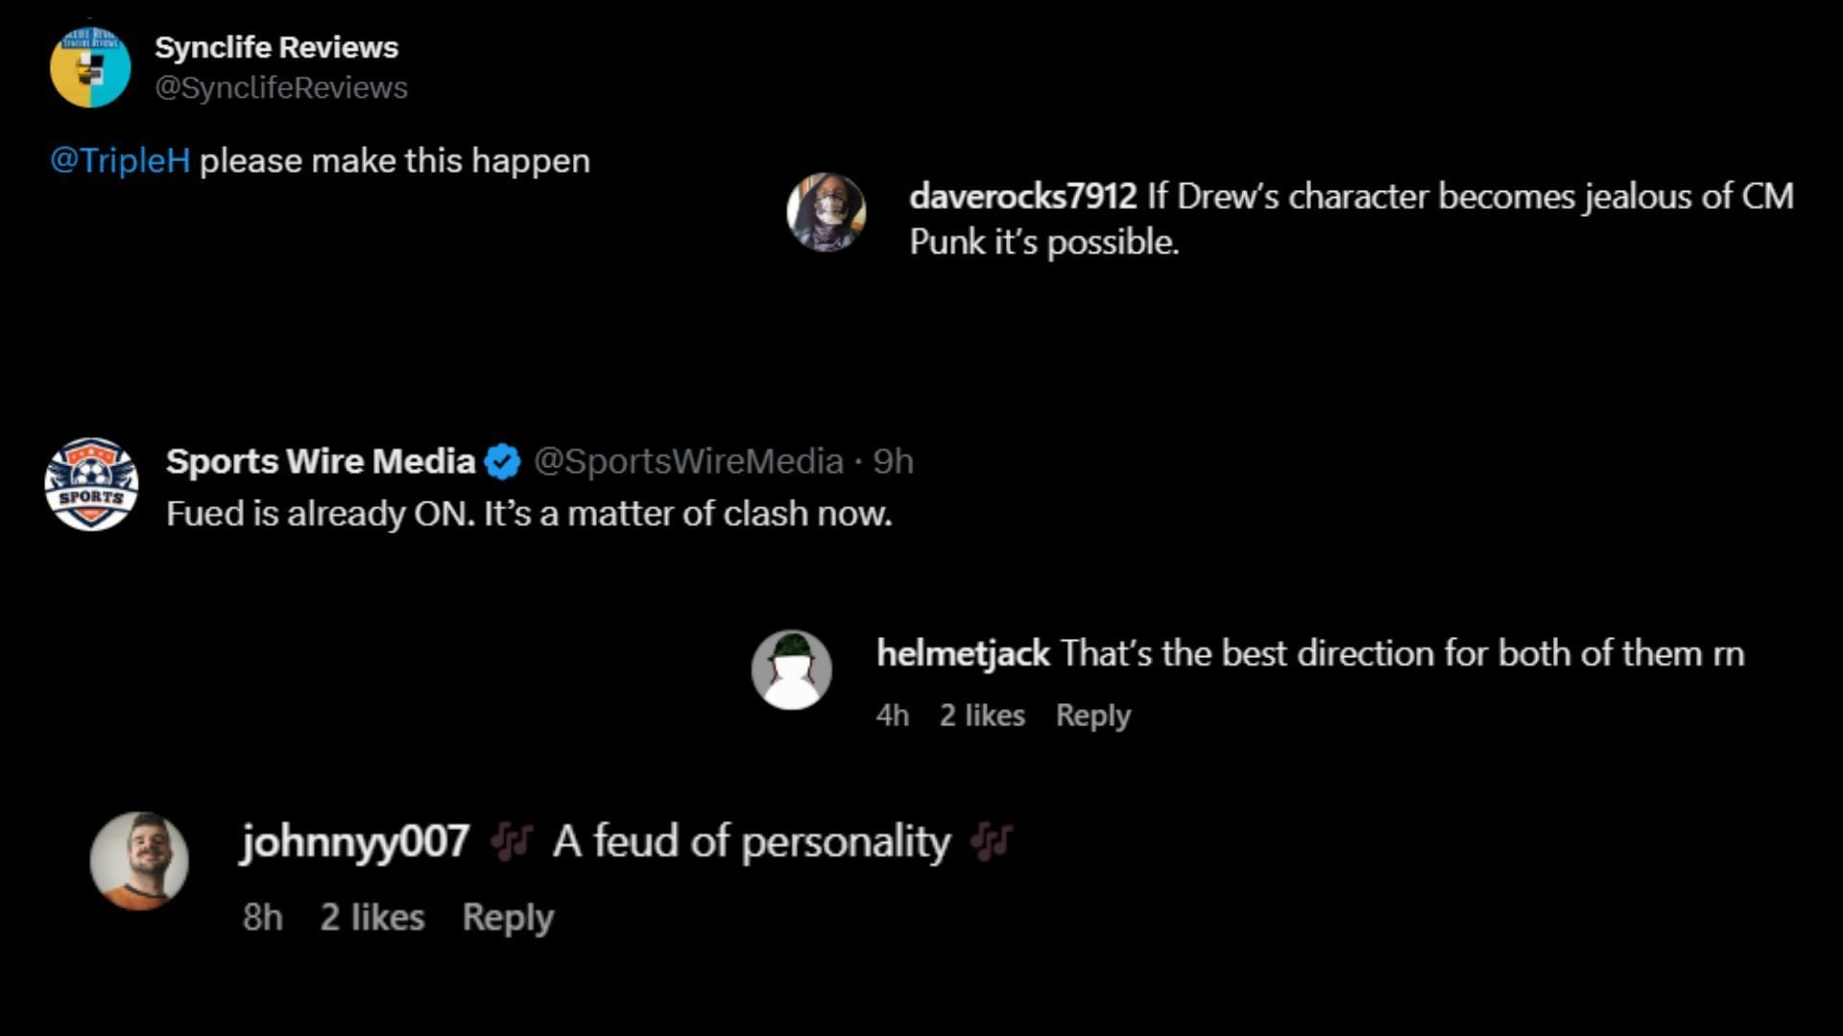Viewport: 1843px width, 1036px height.
Task: Click the @TripleH mention link
Action: 120,161
